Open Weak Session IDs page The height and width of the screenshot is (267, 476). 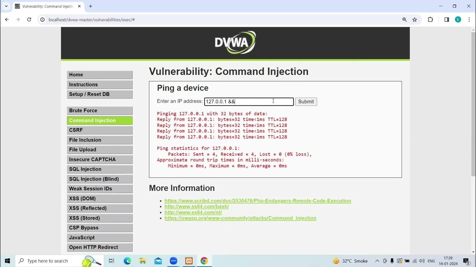pyautogui.click(x=100, y=189)
